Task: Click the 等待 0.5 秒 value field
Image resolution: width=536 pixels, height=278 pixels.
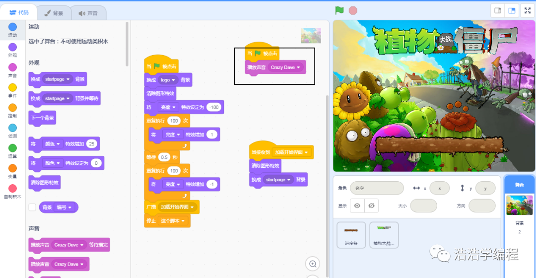Action: (x=164, y=157)
